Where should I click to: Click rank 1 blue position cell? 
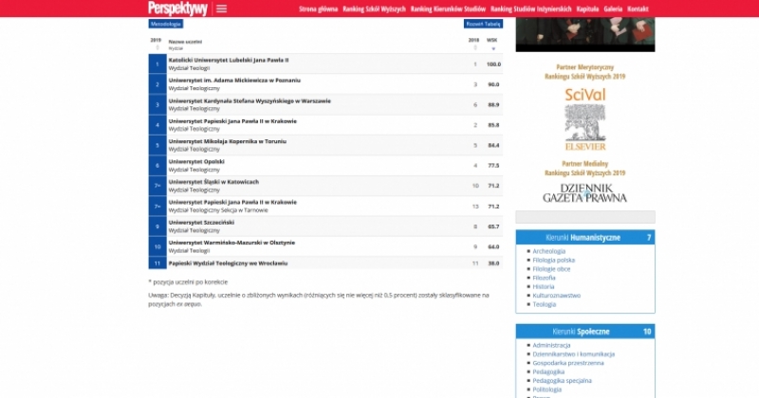(x=157, y=63)
